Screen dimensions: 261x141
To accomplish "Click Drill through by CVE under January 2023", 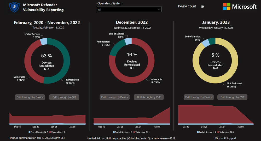I will 232,97.
